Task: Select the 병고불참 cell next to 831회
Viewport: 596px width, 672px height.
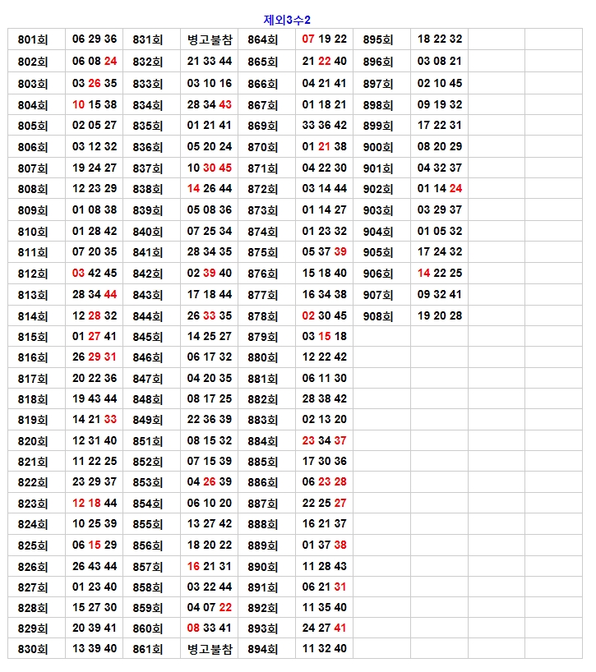Action: pos(210,39)
